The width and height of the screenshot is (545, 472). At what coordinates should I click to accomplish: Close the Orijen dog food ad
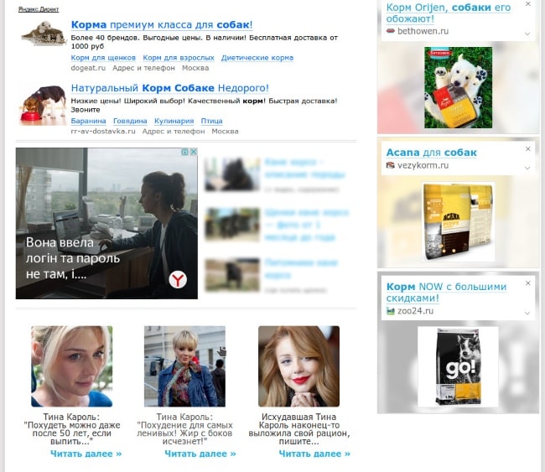(527, 4)
